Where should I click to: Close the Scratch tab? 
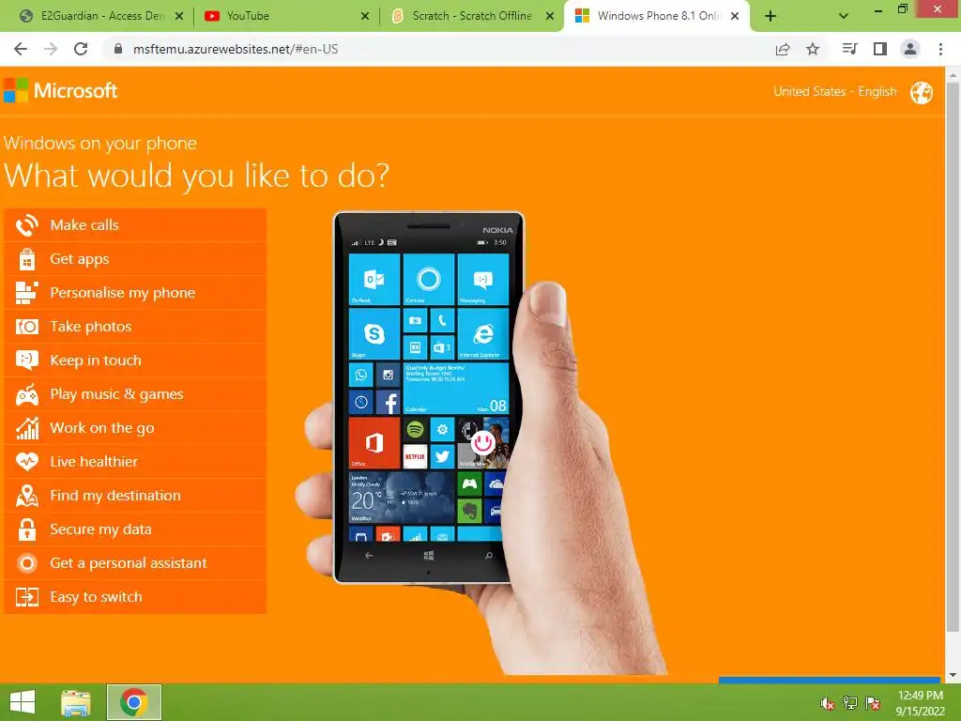550,16
